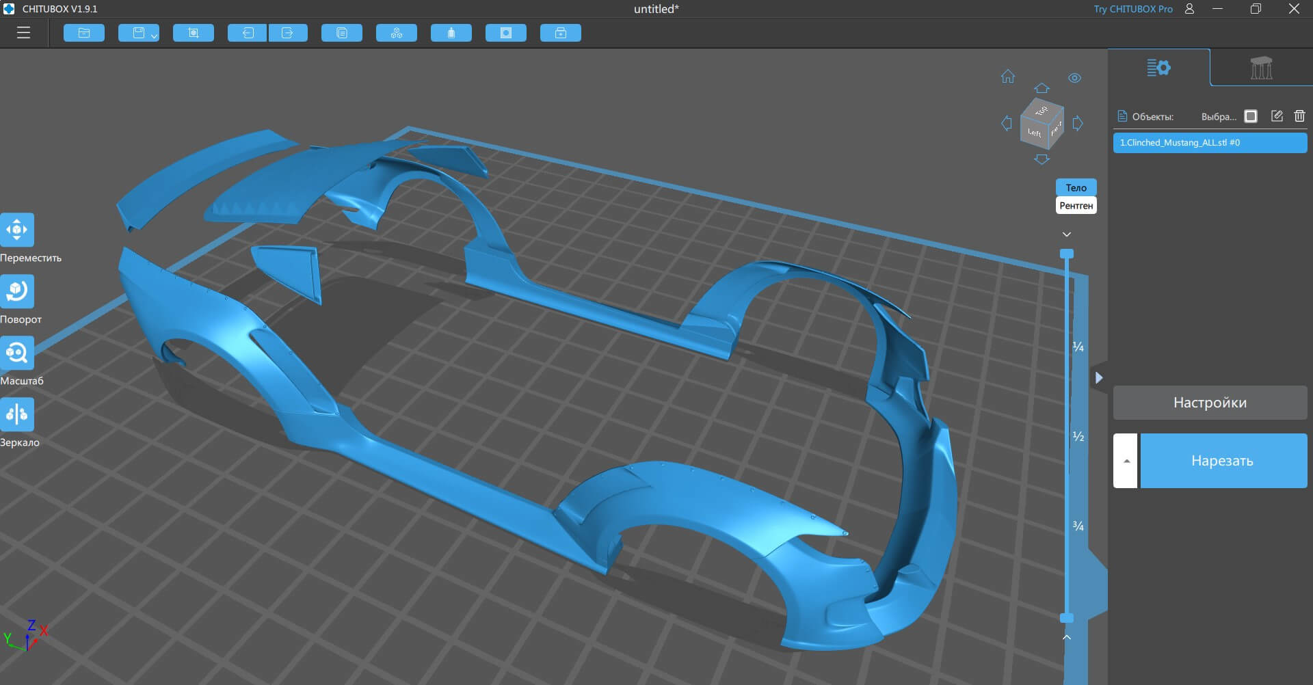Select the Переместить (Move) tool
This screenshot has height=685, width=1313.
(x=17, y=230)
